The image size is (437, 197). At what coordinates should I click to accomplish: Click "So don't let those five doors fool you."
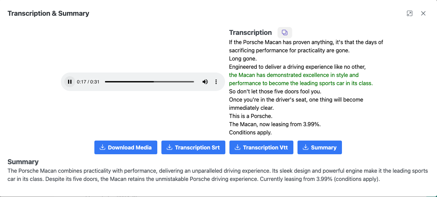275,91
